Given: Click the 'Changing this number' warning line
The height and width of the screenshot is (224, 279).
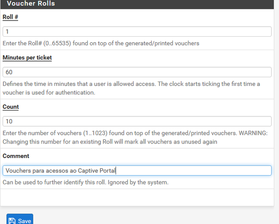Looking at the screenshot, I should tap(110, 142).
